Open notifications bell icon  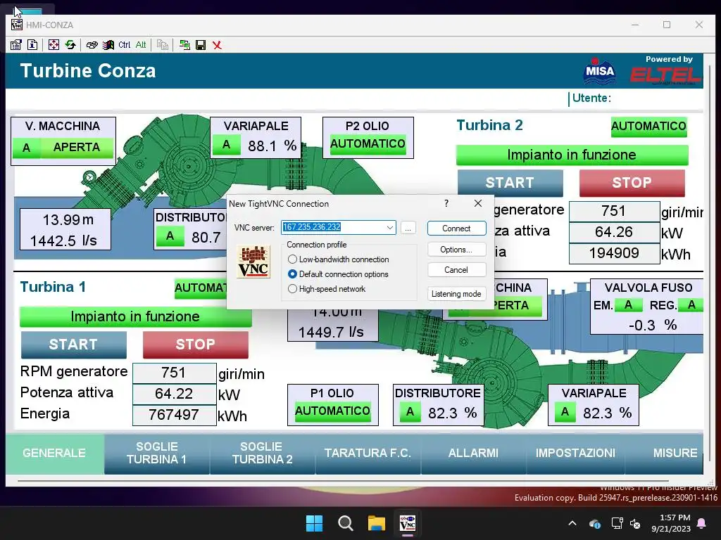click(702, 523)
